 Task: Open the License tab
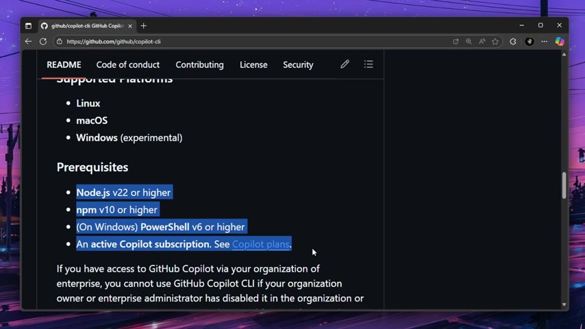click(x=253, y=64)
